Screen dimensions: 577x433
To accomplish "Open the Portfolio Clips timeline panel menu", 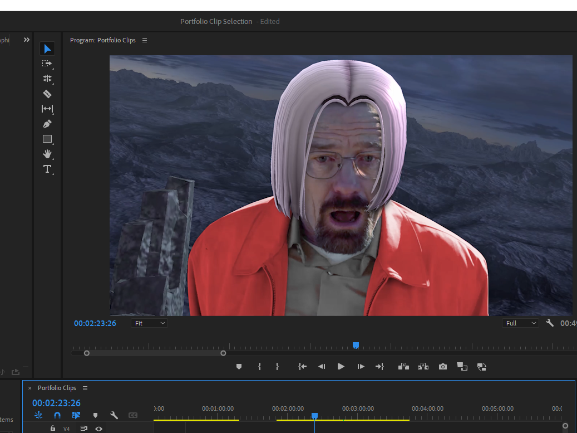I will 85,388.
